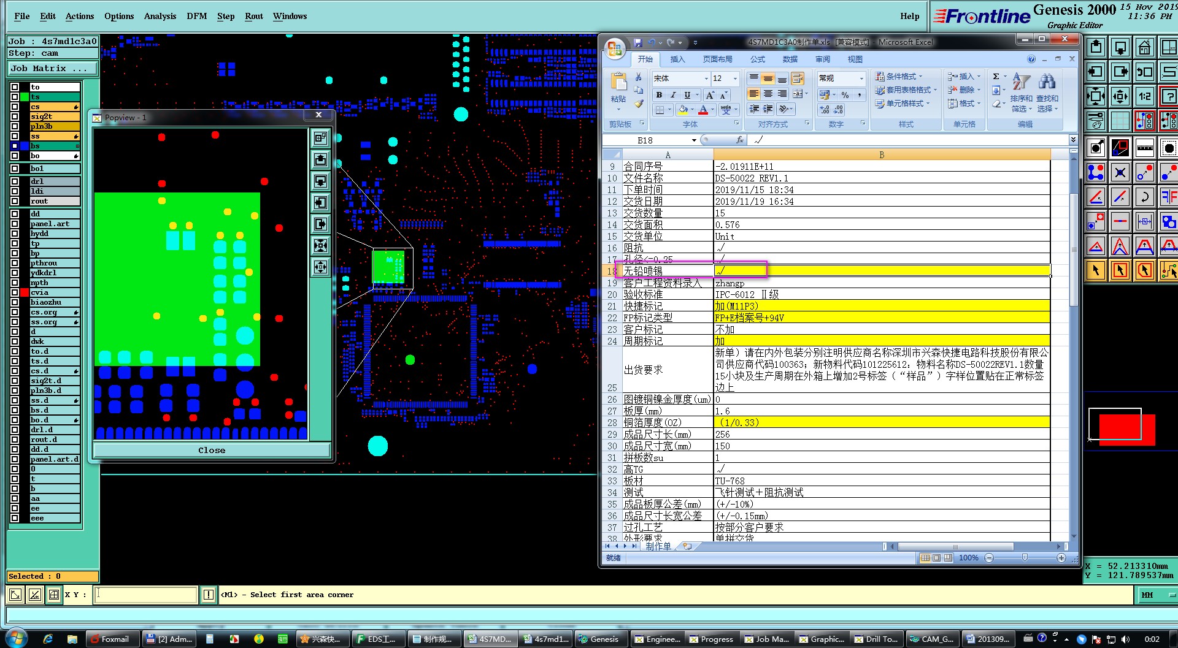Viewport: 1178px width, 648px height.
Task: Click the delete feature X icon
Action: [1120, 172]
